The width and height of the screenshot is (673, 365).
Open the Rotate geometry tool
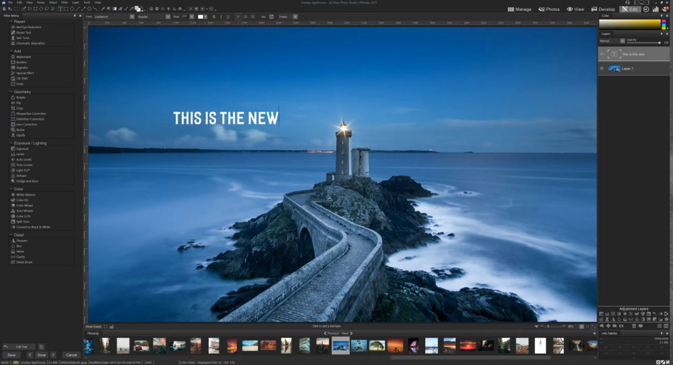pos(18,97)
